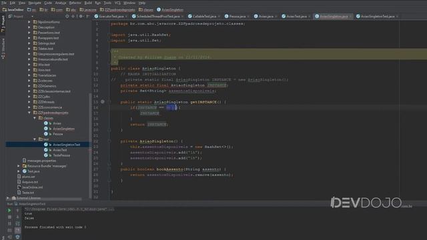Hide the Project panel with hide icon

(x=87, y=16)
